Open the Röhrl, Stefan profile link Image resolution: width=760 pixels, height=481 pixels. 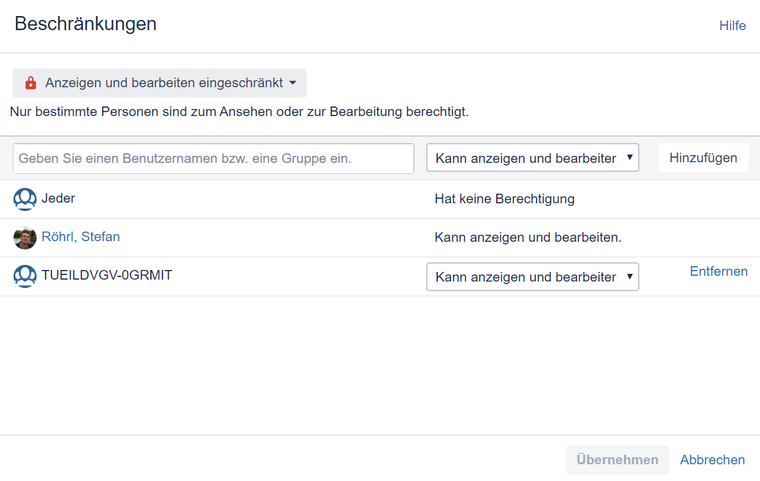point(81,237)
